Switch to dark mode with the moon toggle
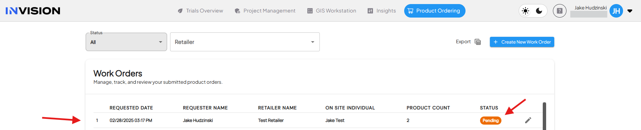Screen dimensions: 641x130 point(539,11)
